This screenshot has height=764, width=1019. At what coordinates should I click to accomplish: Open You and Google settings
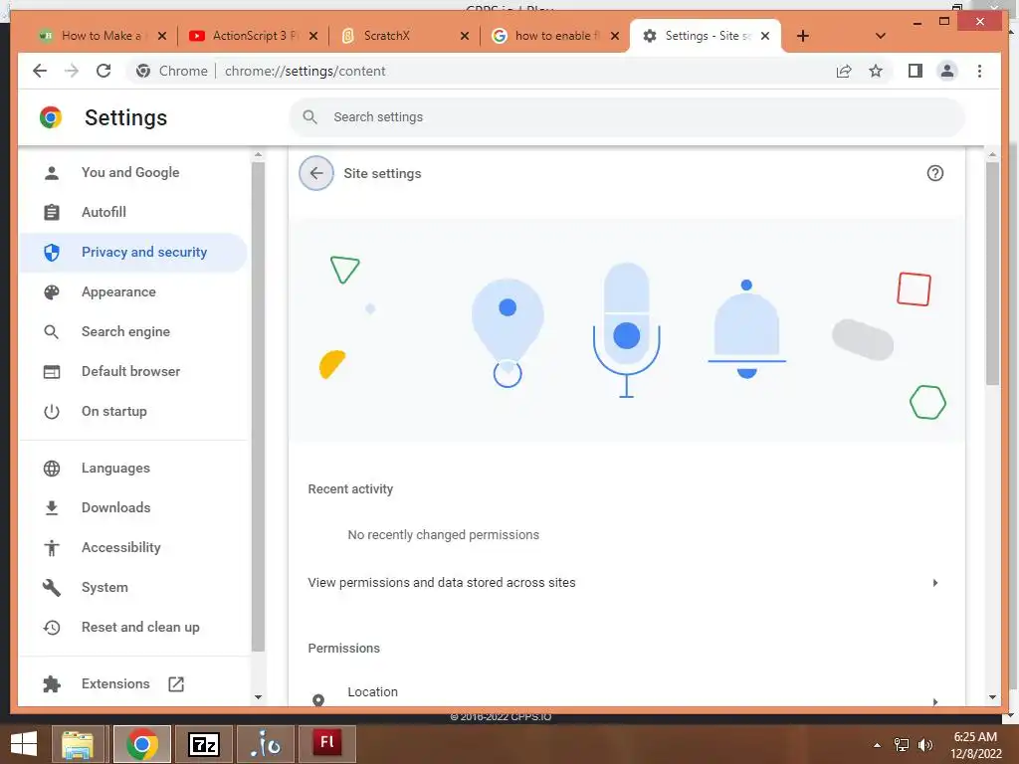point(133,173)
